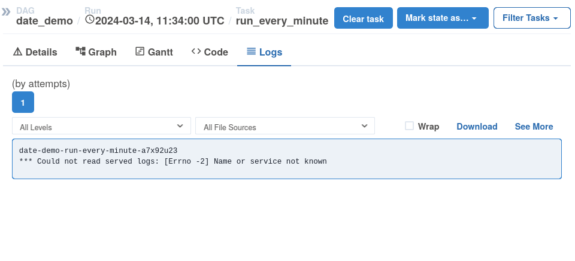The height and width of the screenshot is (261, 575).
Task: Enable the Wrap checkbox
Action: tap(410, 126)
